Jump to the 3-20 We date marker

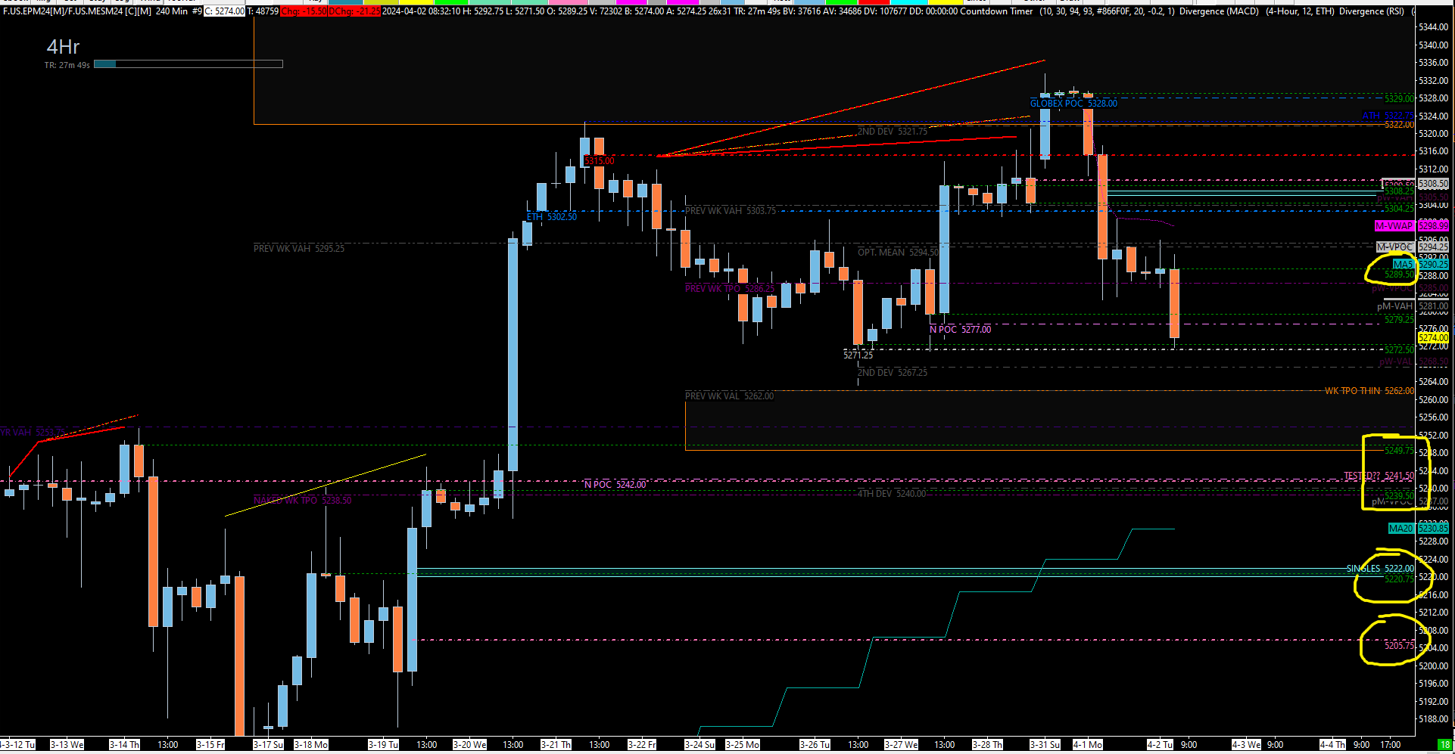coord(470,745)
